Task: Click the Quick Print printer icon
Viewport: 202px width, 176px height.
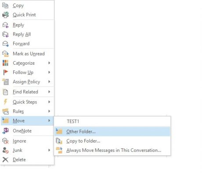Action: [x=6, y=15]
